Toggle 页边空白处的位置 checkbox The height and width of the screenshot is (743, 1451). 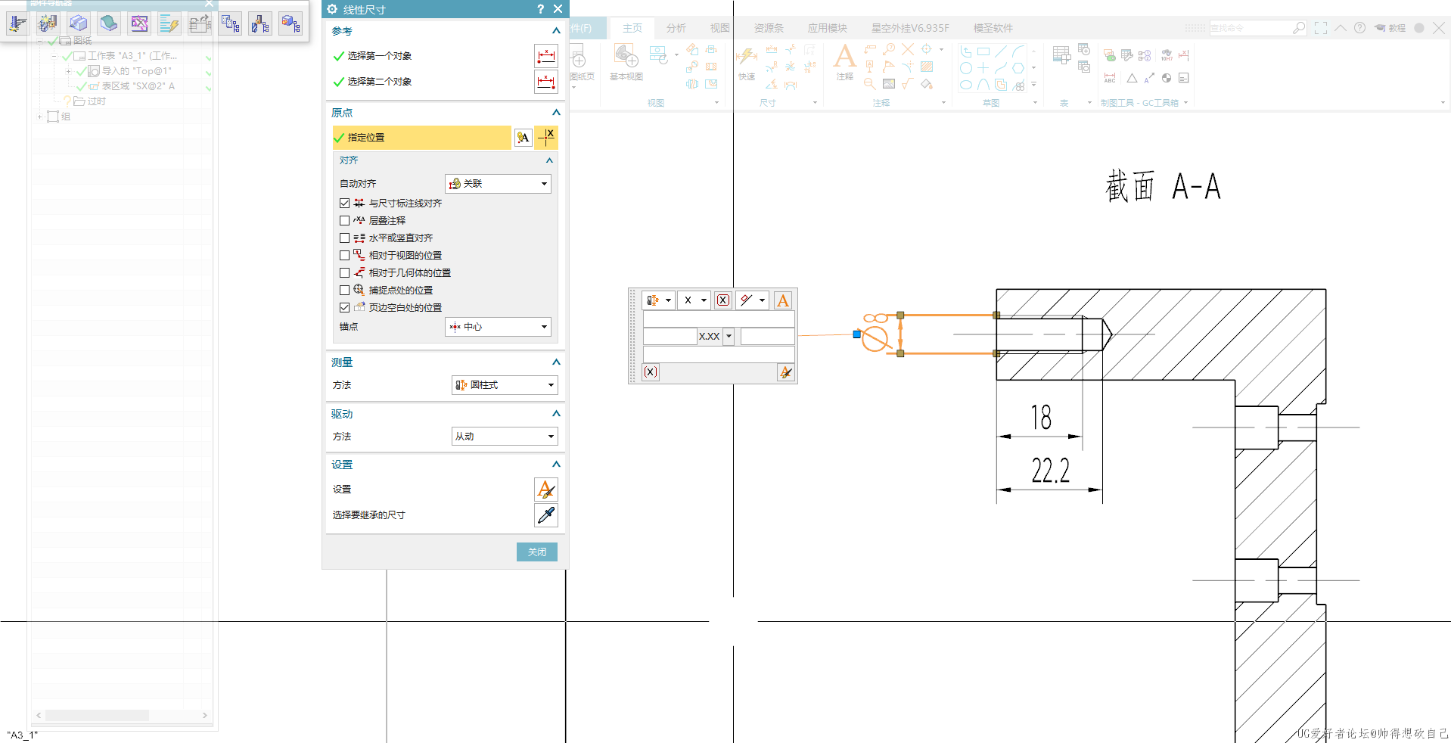click(345, 308)
